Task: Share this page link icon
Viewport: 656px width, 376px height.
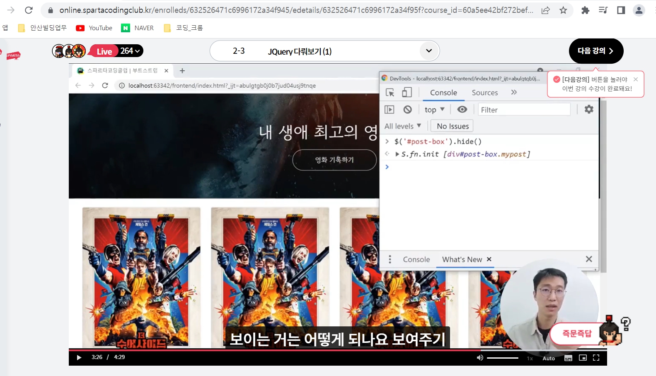Action: (x=546, y=10)
